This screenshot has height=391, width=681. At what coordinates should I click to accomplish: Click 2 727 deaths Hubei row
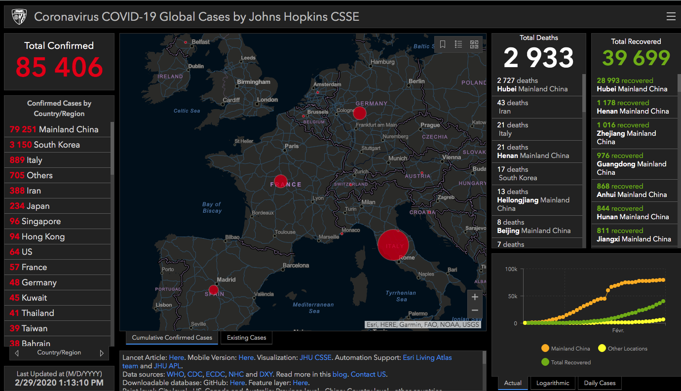point(537,85)
